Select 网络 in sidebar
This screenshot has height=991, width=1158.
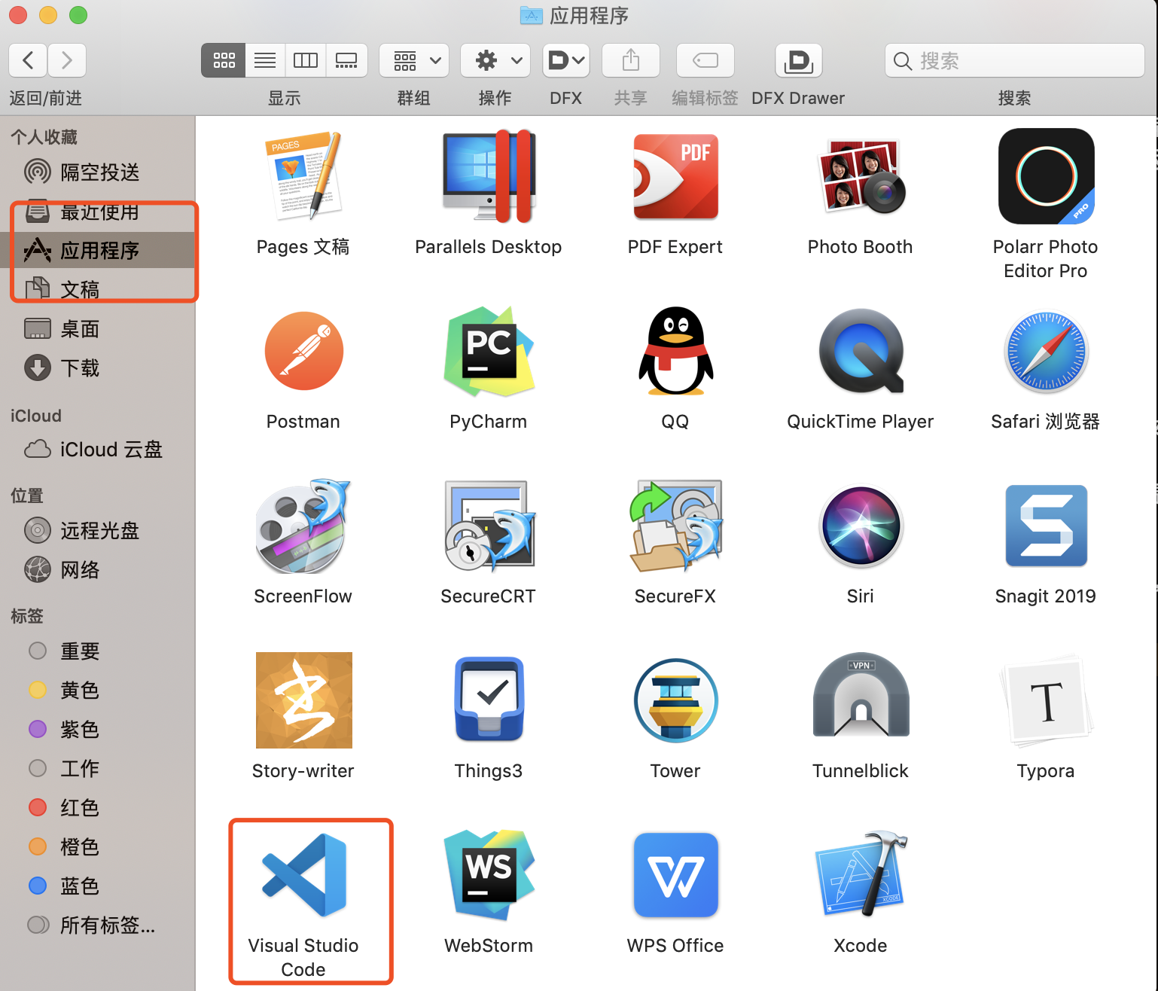(x=98, y=569)
